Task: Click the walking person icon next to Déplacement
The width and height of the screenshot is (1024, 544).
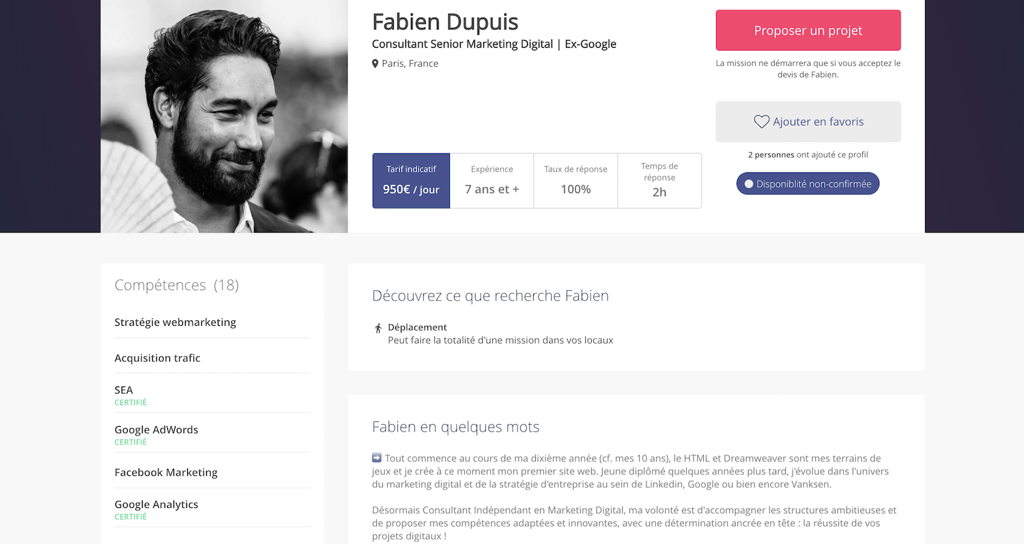Action: pos(378,328)
